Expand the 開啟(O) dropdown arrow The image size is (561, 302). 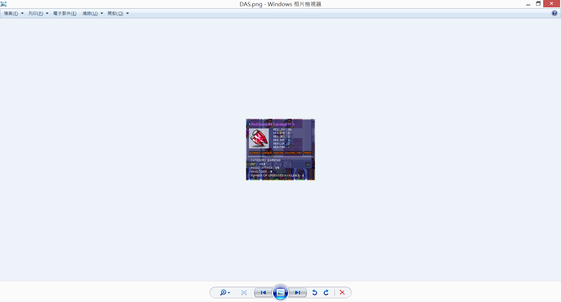127,13
